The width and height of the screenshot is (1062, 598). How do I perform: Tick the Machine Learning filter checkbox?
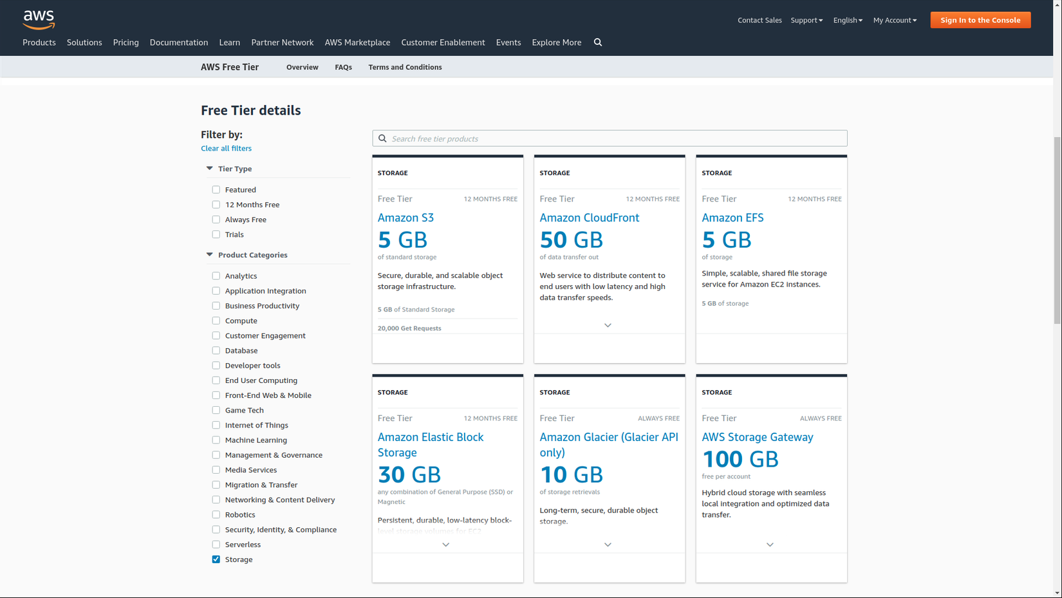point(216,440)
